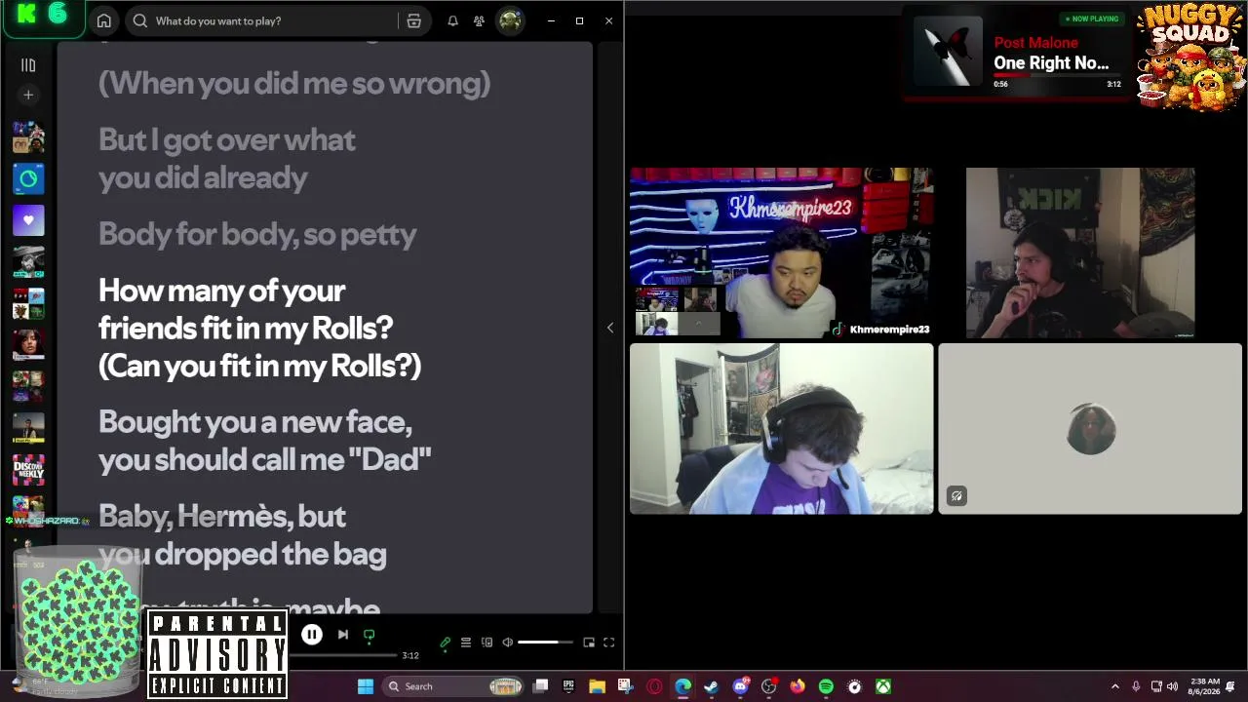
Task: Skip to the next track
Action: [343, 635]
